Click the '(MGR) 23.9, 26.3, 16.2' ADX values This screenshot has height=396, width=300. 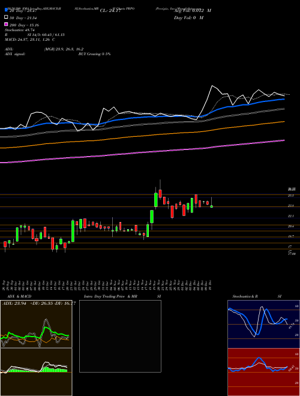pyautogui.click(x=64, y=49)
